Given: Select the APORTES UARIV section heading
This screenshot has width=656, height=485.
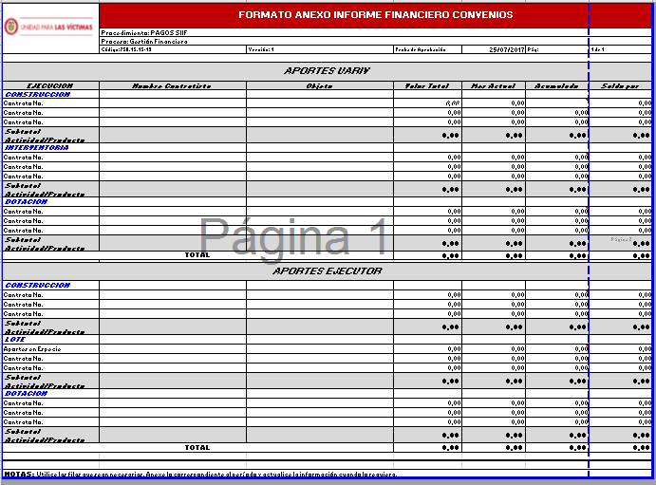Looking at the screenshot, I should pyautogui.click(x=328, y=71).
